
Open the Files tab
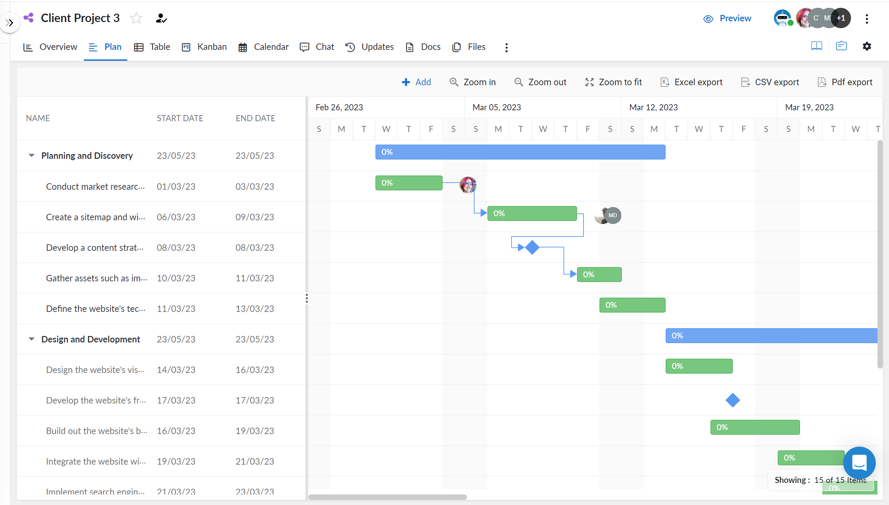point(469,47)
